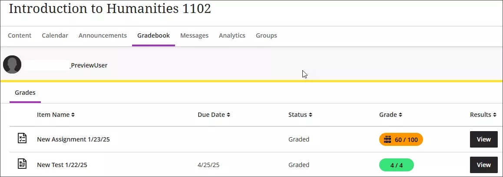The height and width of the screenshot is (177, 503).
Task: Sort grades by Due Date arrows
Action: (228, 115)
